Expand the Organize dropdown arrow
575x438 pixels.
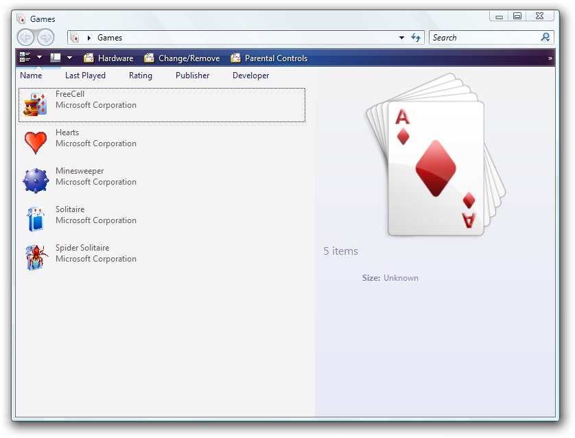(x=40, y=58)
